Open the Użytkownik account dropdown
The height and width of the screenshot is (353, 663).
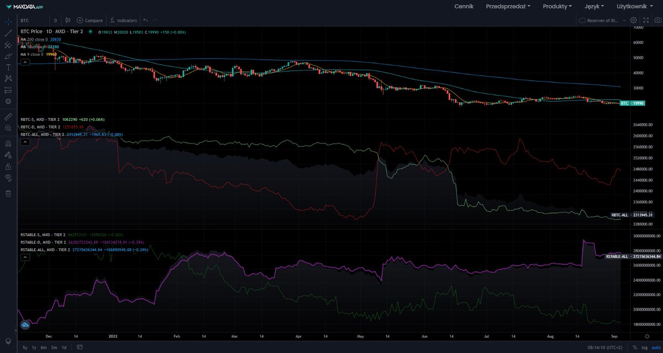(633, 7)
